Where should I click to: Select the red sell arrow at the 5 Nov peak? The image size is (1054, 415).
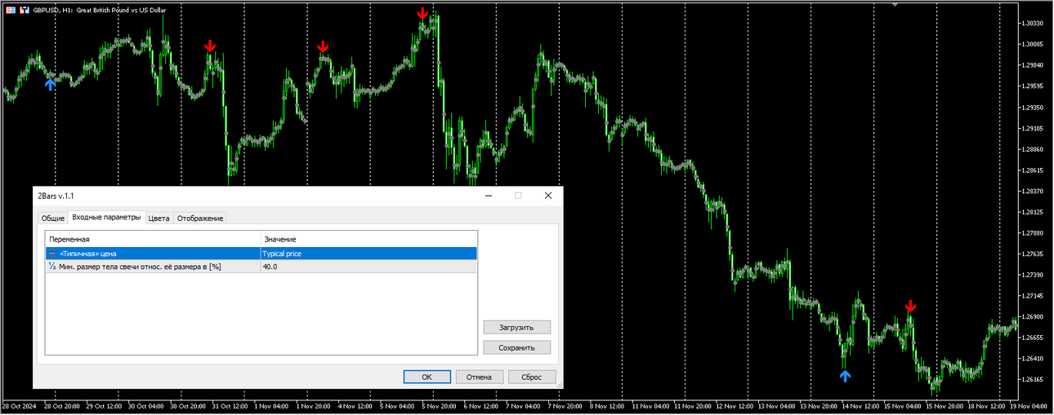click(x=422, y=14)
